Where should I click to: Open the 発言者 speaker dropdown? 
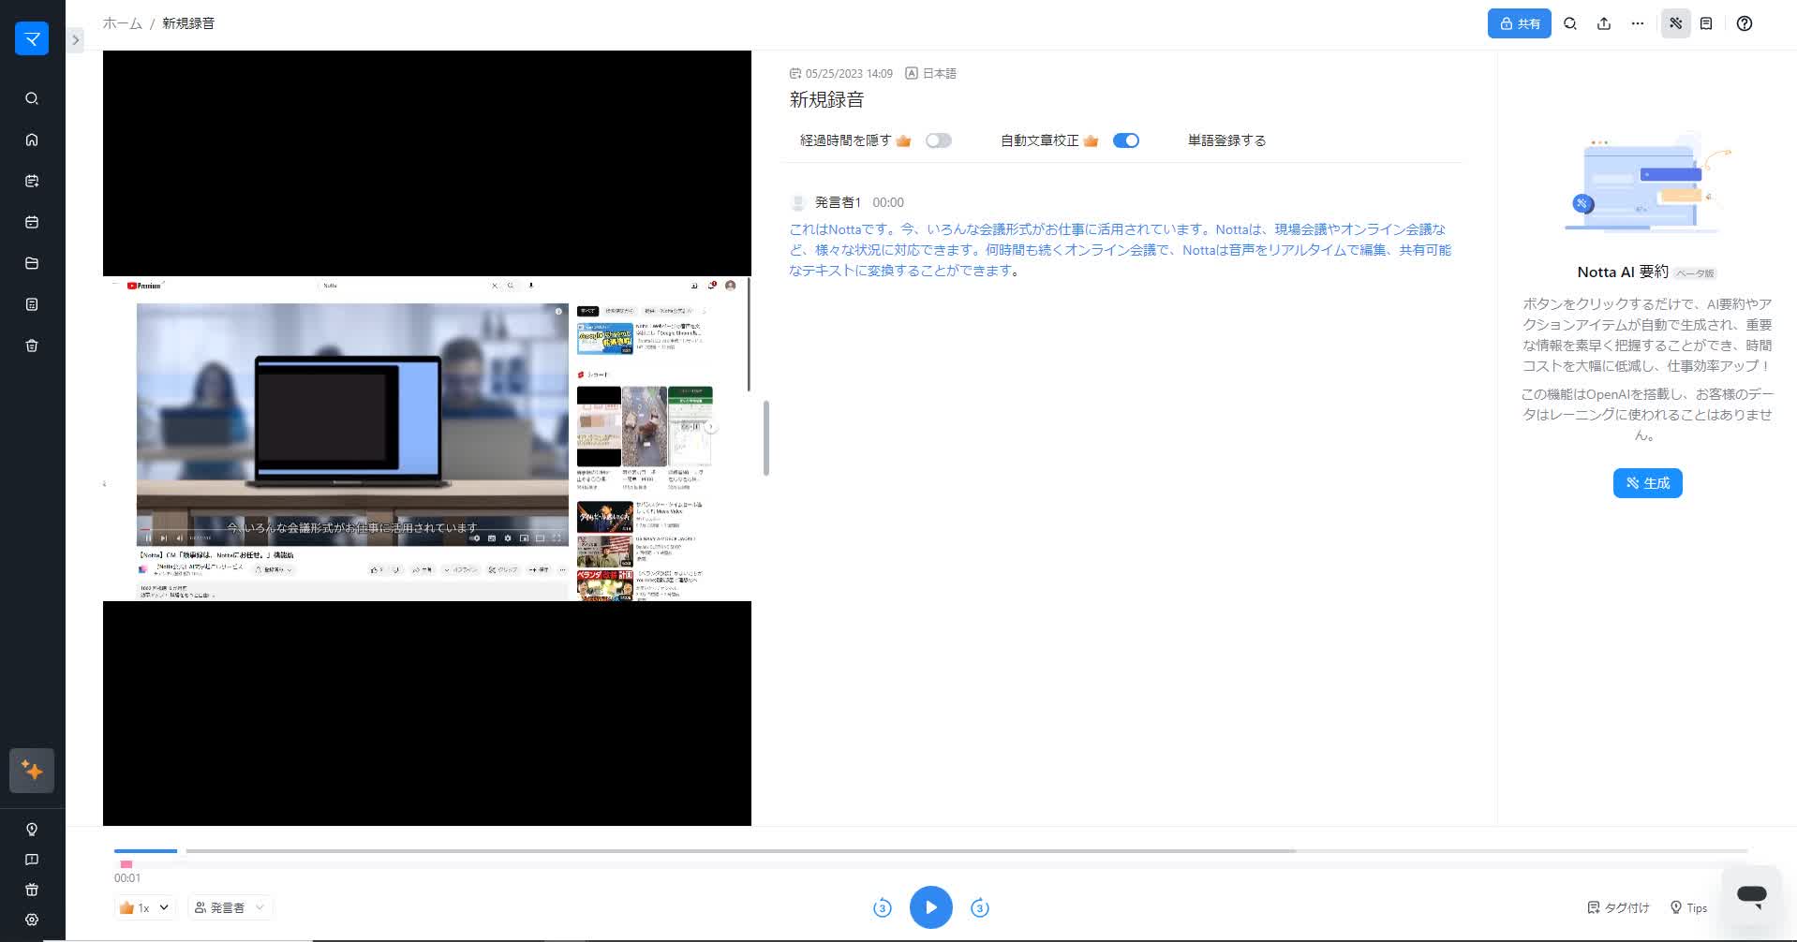230,907
